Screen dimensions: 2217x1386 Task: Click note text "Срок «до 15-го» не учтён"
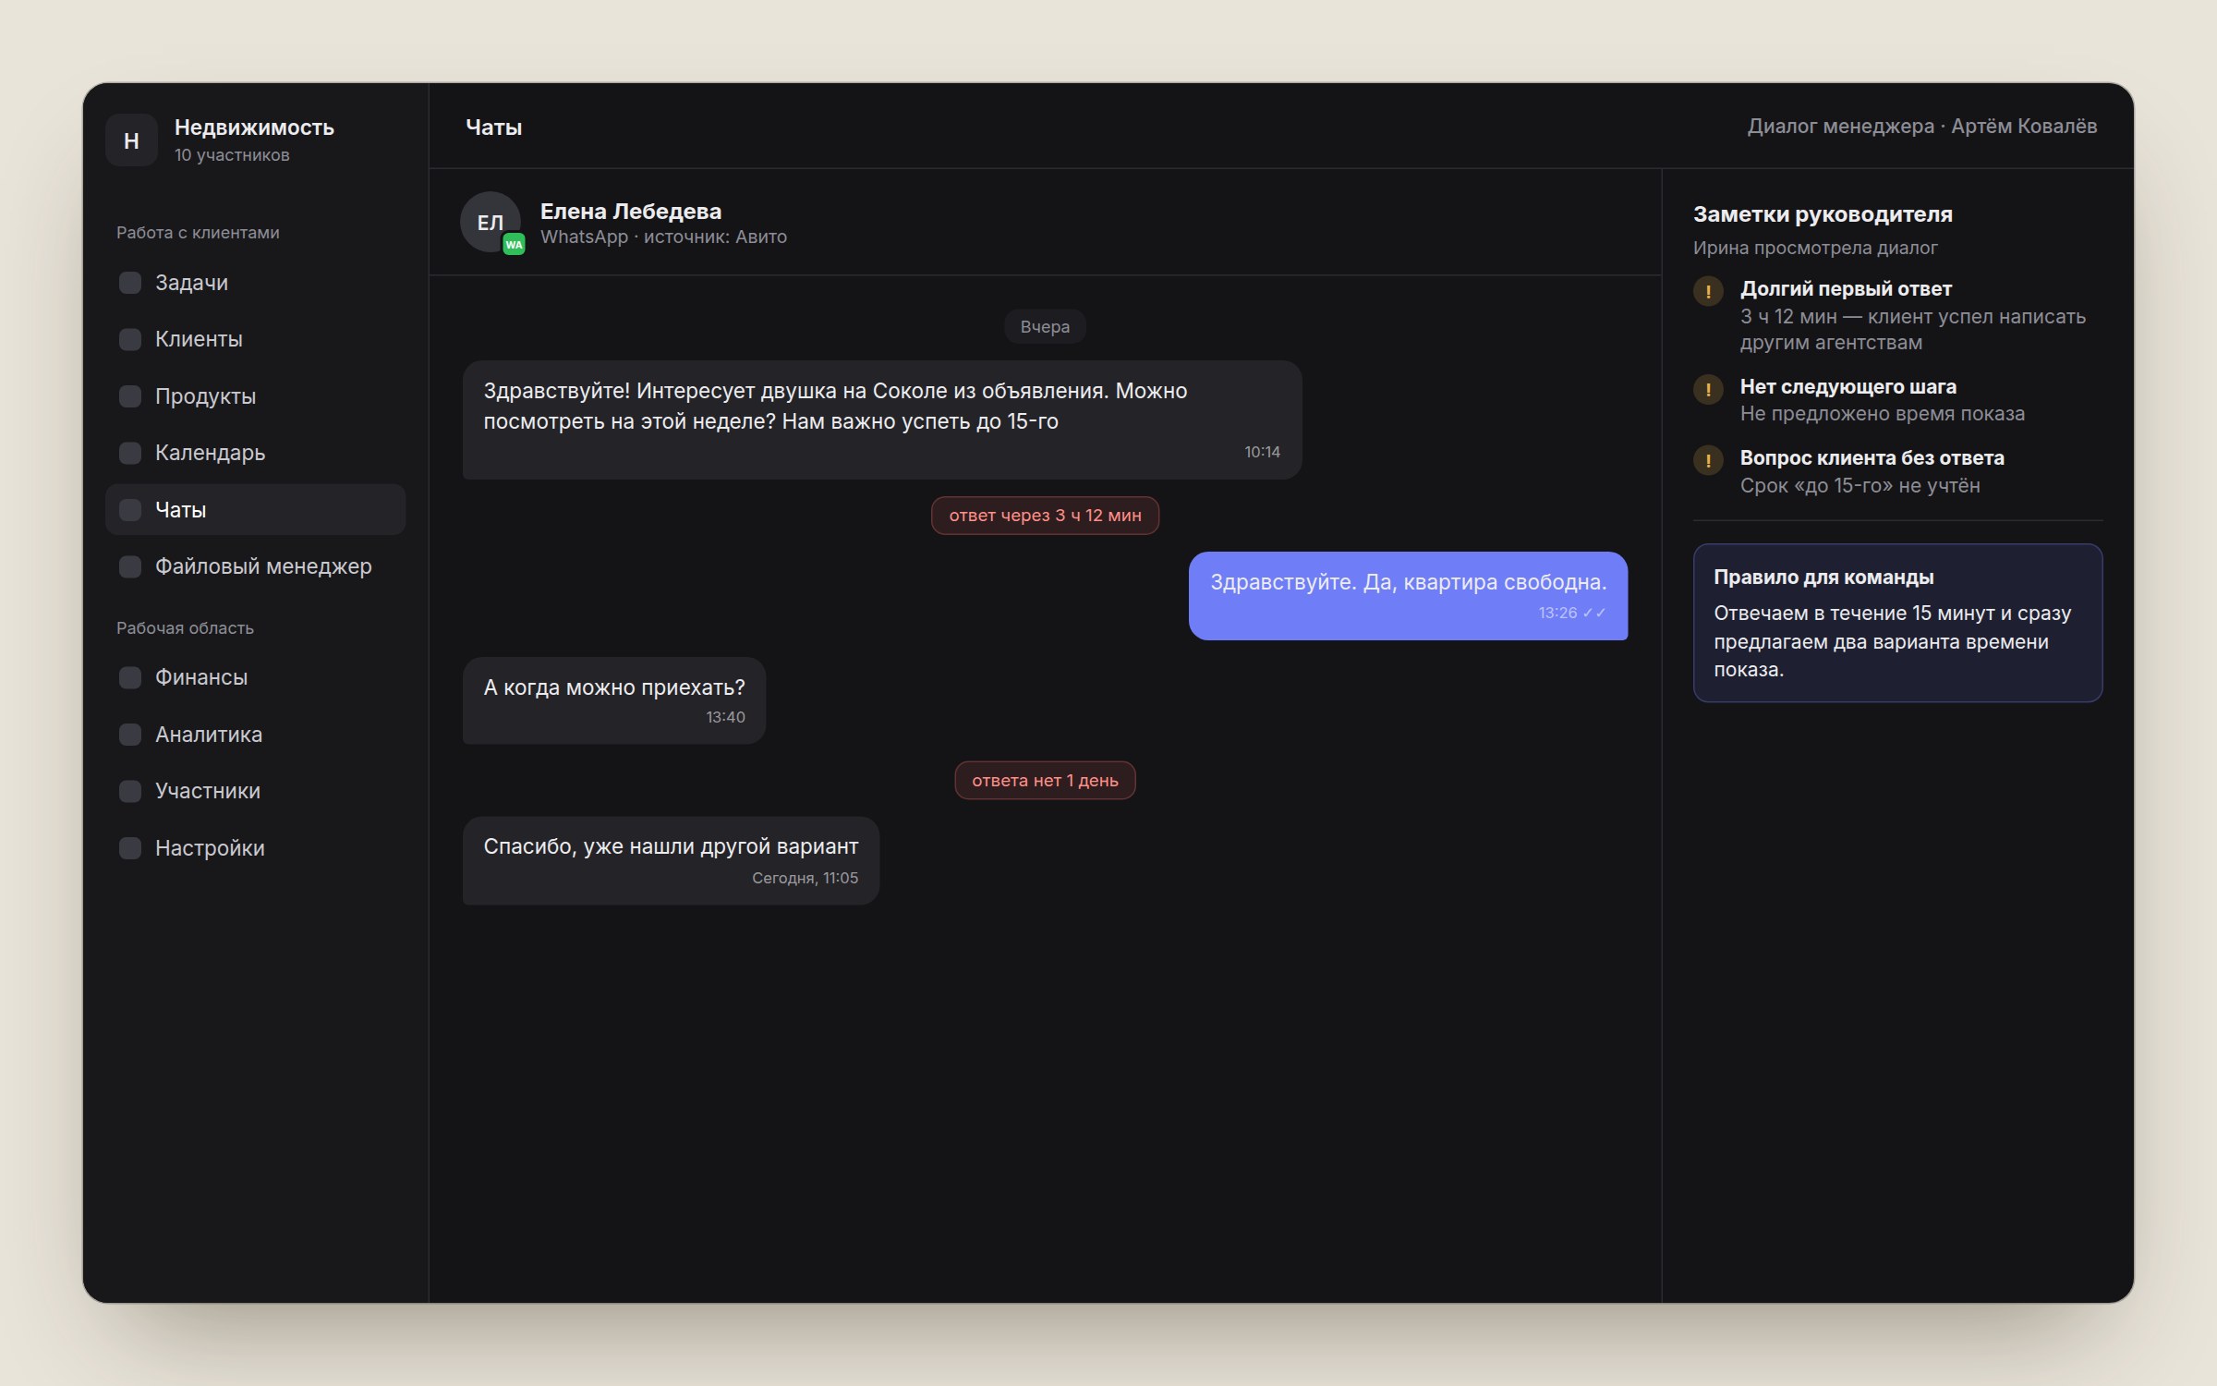[1860, 486]
